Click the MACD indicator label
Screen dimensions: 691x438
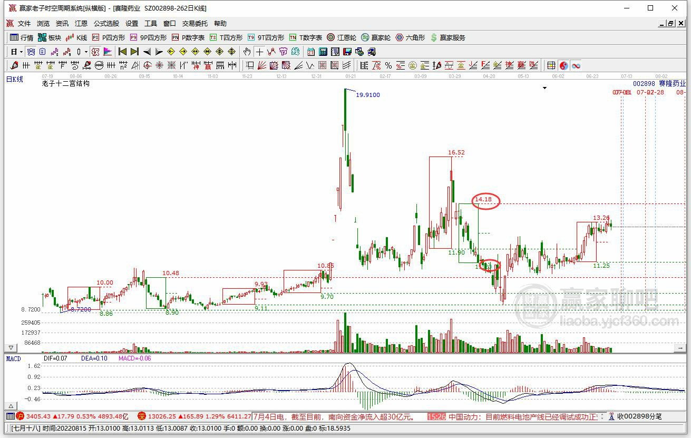[x=13, y=359]
